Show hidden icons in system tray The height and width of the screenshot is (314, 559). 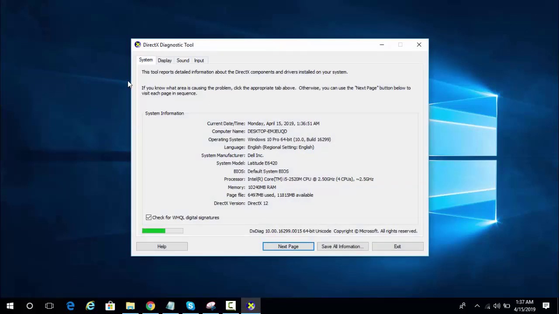(x=477, y=306)
